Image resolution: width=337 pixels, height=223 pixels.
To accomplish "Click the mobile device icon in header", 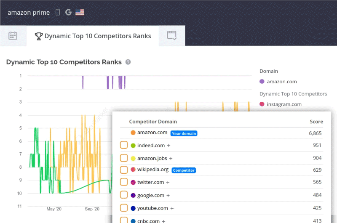I will (x=58, y=12).
